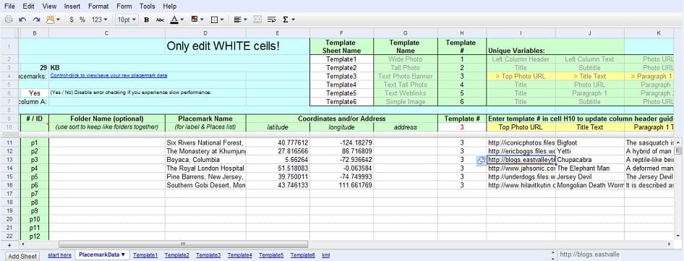Viewport: 684px width, 261px height.
Task: Open the 123 number format dropdown
Action: [x=99, y=20]
